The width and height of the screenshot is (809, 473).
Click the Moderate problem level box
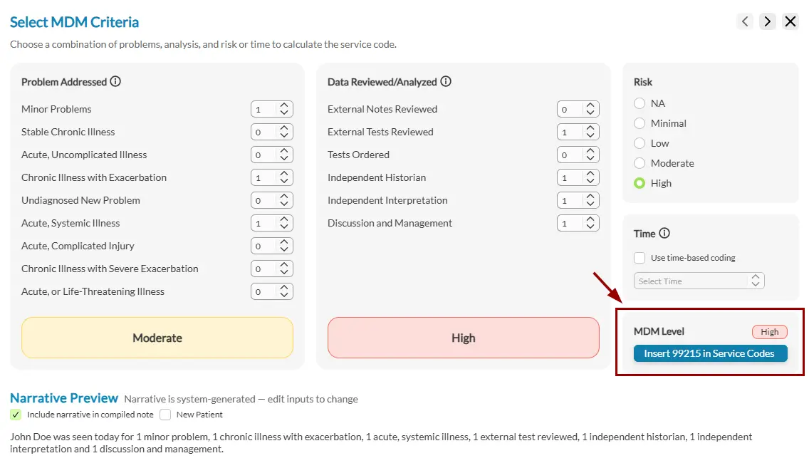tap(157, 338)
